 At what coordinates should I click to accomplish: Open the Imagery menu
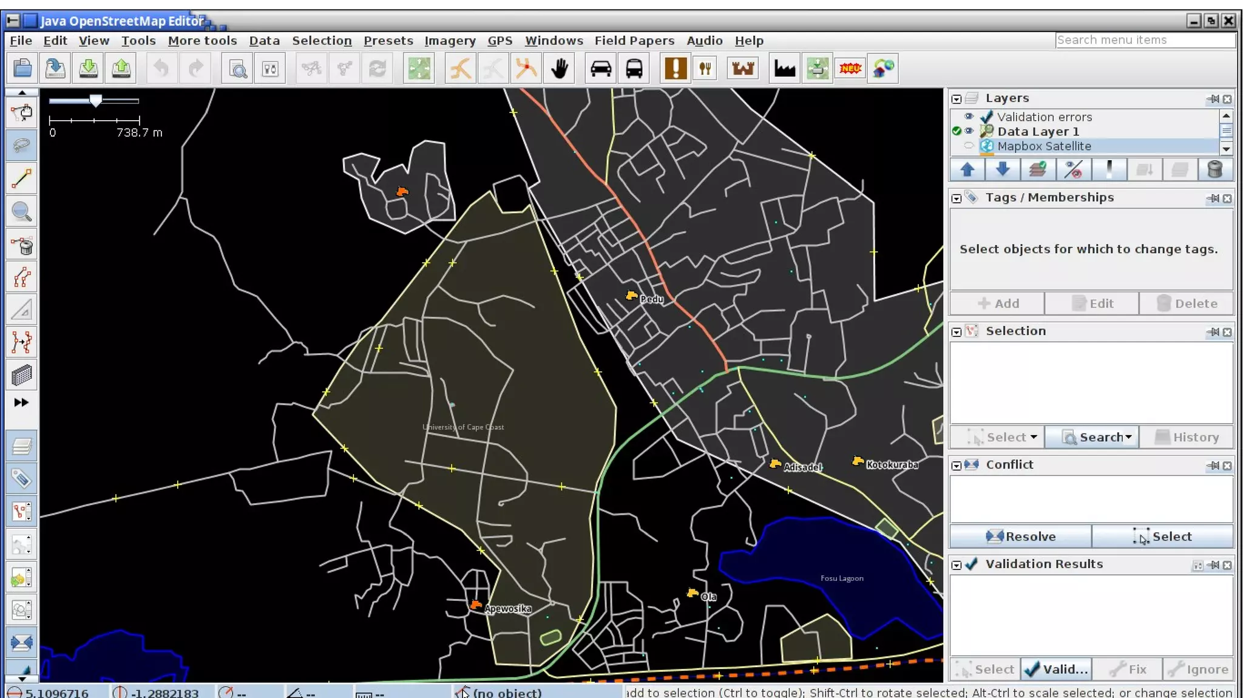coord(450,41)
